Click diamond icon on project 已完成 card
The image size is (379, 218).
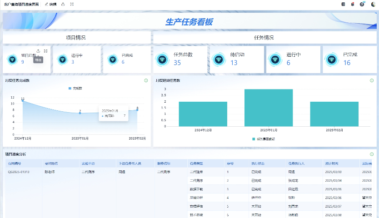113,59
